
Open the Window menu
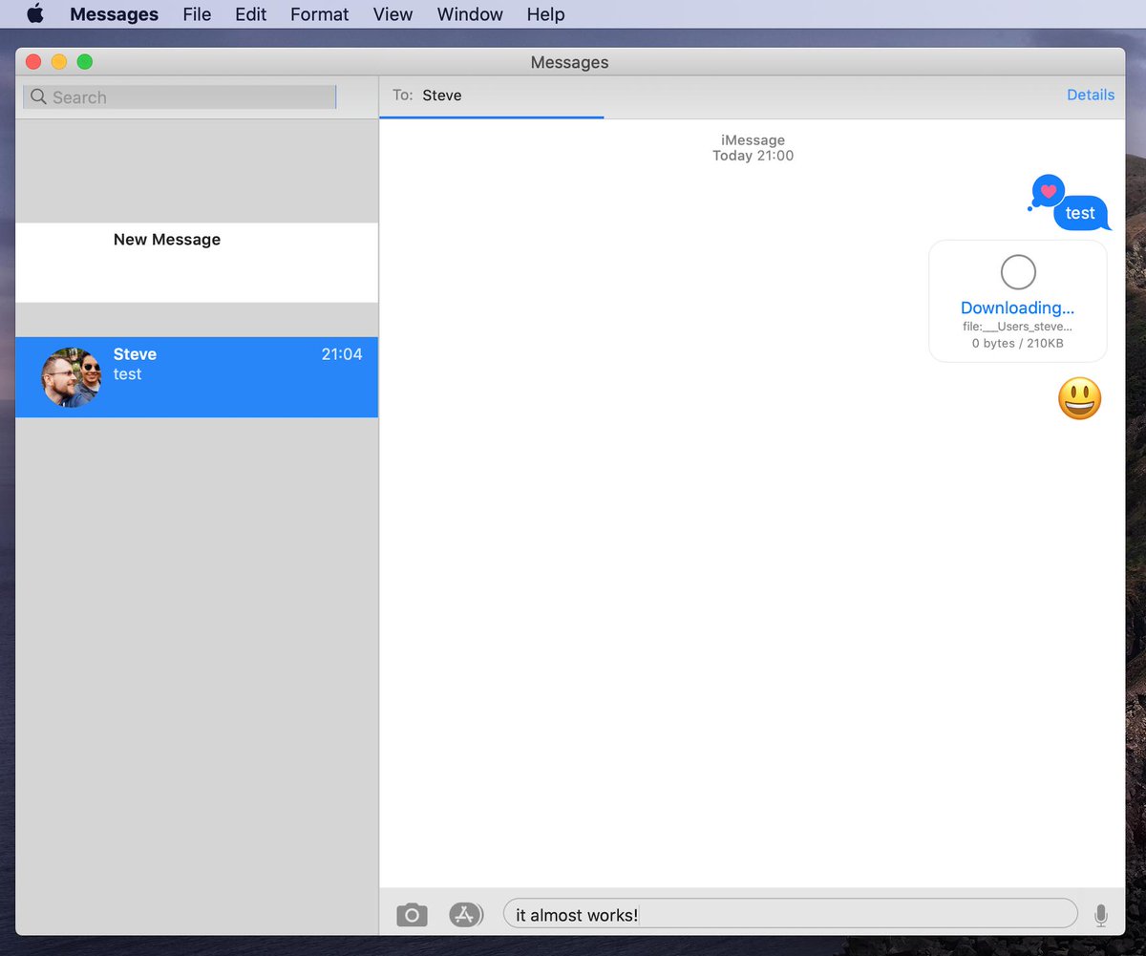point(469,14)
